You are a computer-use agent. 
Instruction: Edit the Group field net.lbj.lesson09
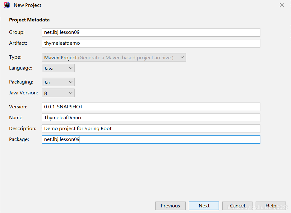pyautogui.click(x=151, y=32)
